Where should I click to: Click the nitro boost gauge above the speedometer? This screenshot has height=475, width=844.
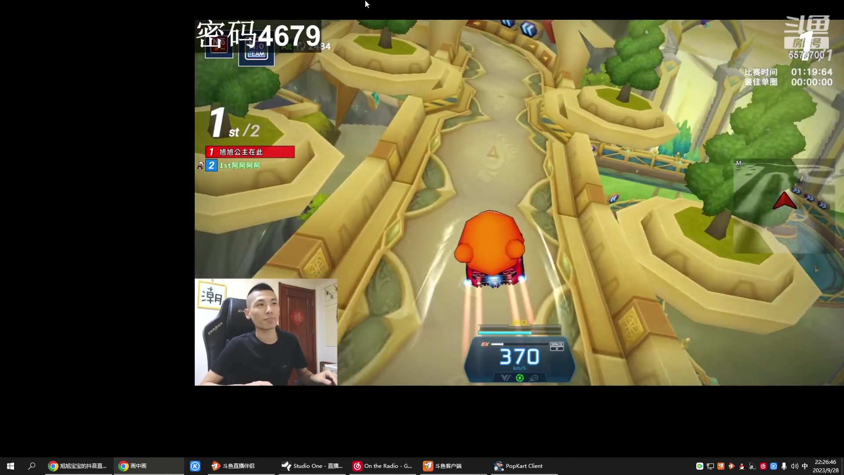[x=519, y=330]
